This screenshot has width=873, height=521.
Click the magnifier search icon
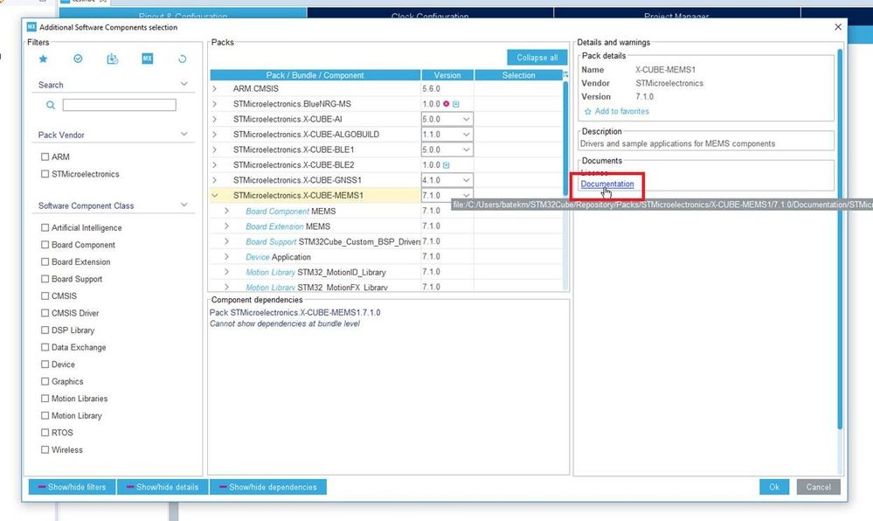(x=51, y=105)
